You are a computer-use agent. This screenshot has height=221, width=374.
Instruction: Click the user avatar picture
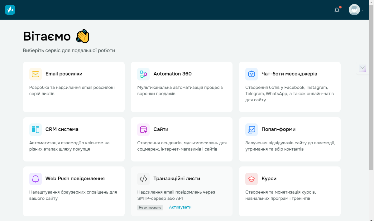coord(354,10)
